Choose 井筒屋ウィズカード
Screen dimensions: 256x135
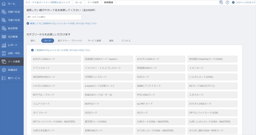(x=108, y=77)
